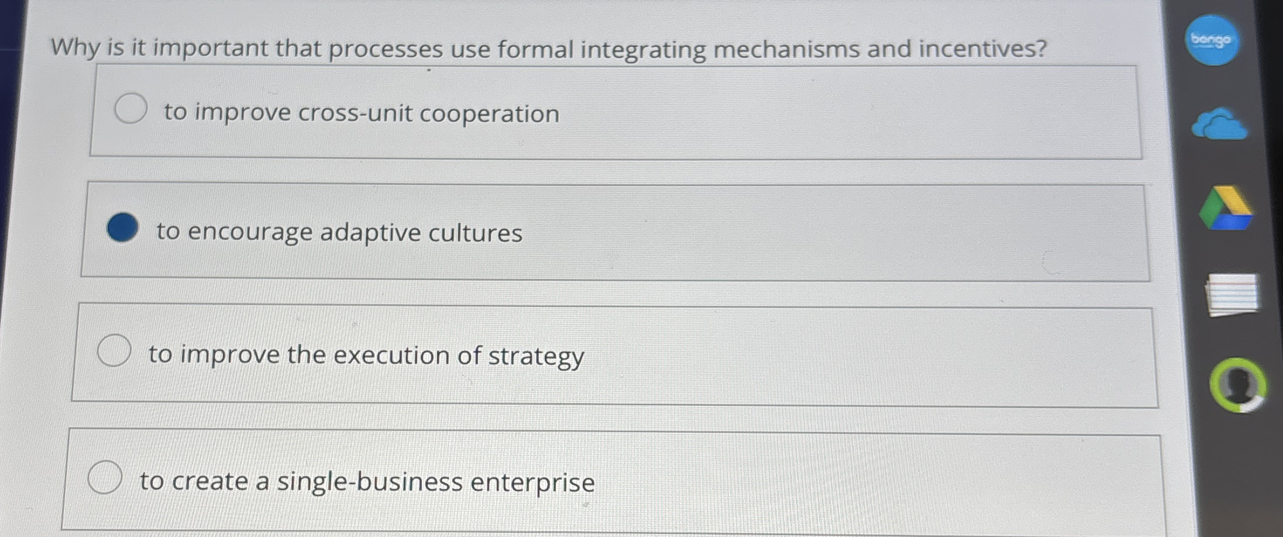The image size is (1283, 537).
Task: Select the 'to improve the execution of strategy' radio button
Action: (x=113, y=350)
